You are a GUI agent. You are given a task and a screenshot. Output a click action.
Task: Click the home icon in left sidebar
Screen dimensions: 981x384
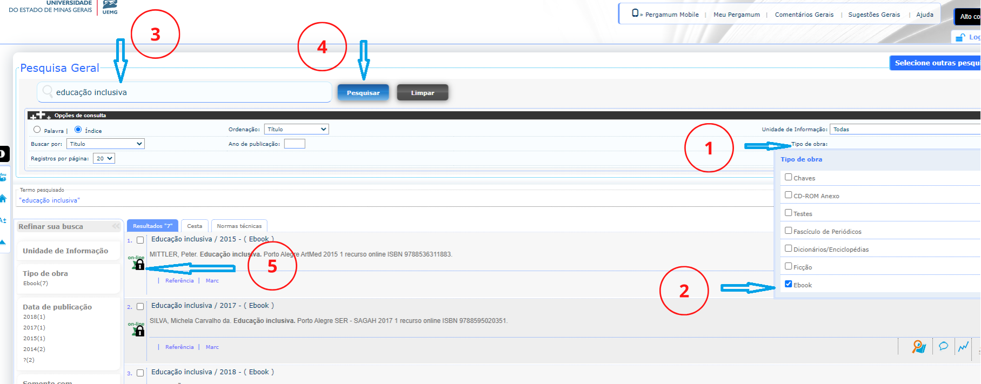3,199
